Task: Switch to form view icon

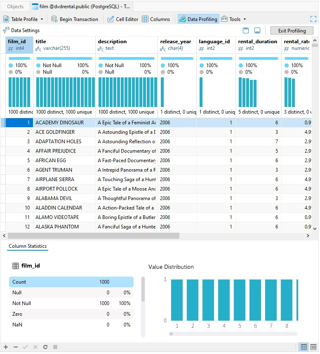Action: (313, 347)
